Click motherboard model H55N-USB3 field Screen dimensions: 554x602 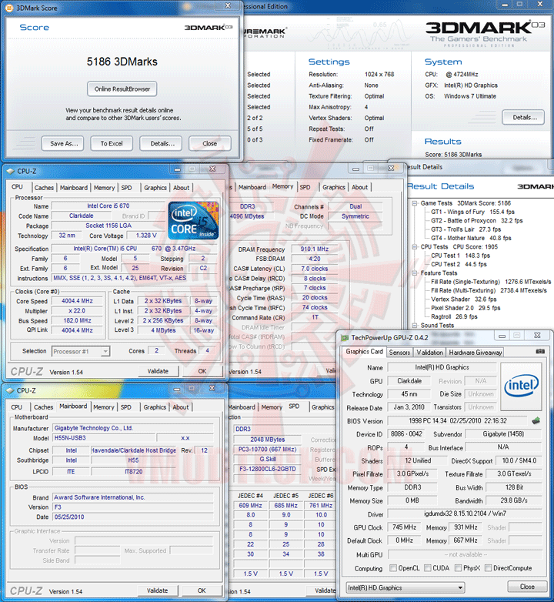(x=104, y=438)
